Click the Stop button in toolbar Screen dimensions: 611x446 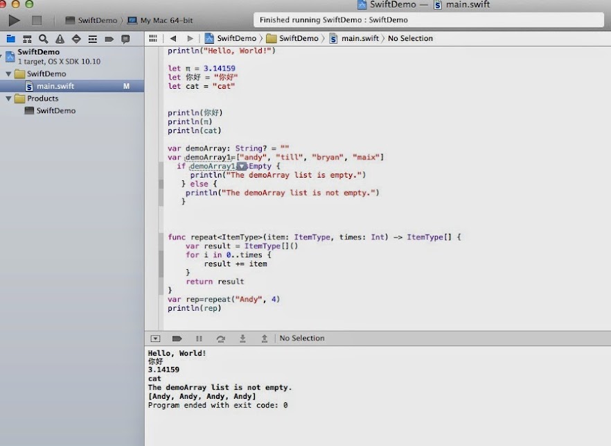37,21
